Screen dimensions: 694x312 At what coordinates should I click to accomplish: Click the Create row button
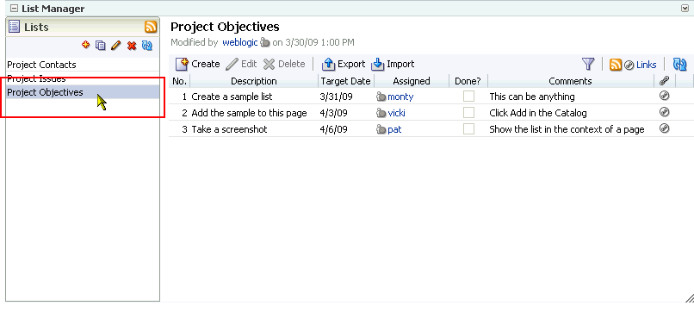coord(197,65)
